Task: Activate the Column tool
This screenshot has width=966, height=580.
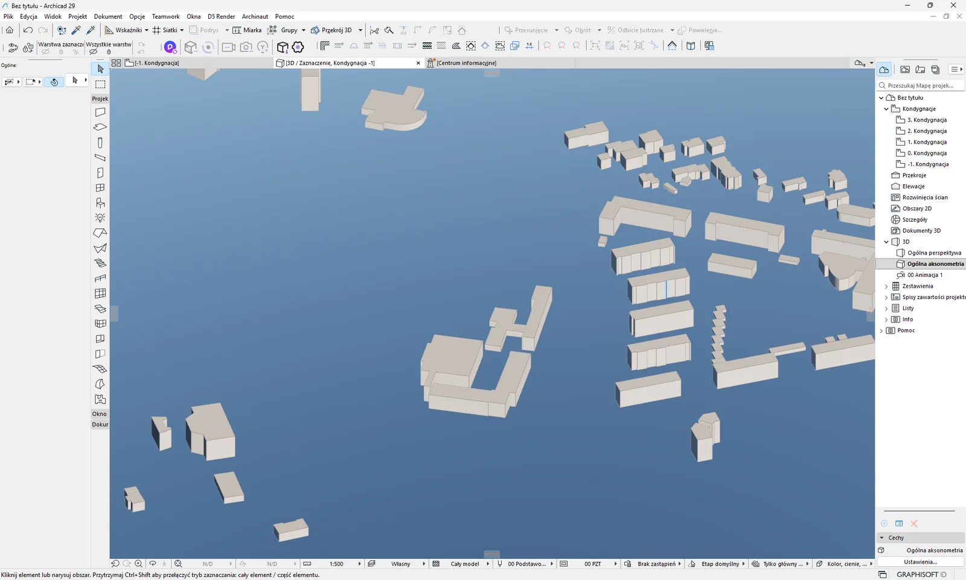Action: coord(100,143)
